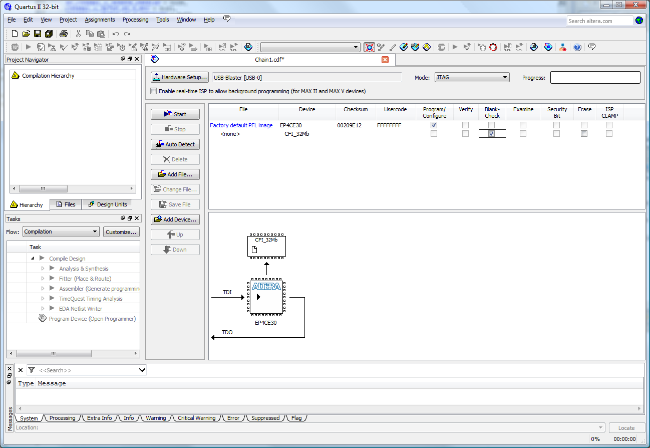This screenshot has height=448, width=650.
Task: Switch to the Critical Warning messages tab
Action: (x=196, y=418)
